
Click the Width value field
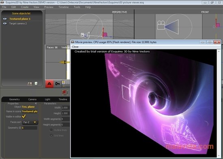coord(65,108)
